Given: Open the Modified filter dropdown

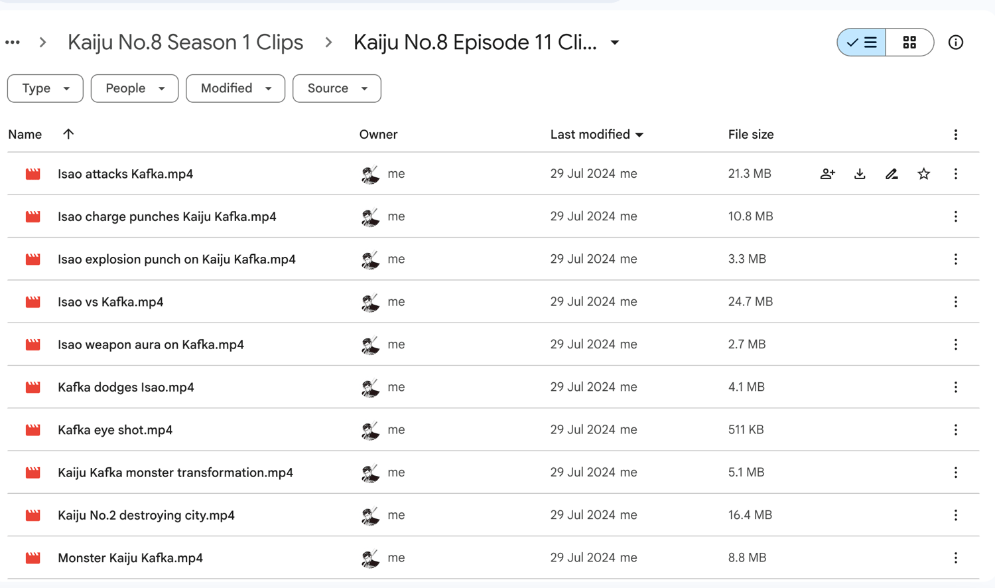Looking at the screenshot, I should pyautogui.click(x=235, y=88).
